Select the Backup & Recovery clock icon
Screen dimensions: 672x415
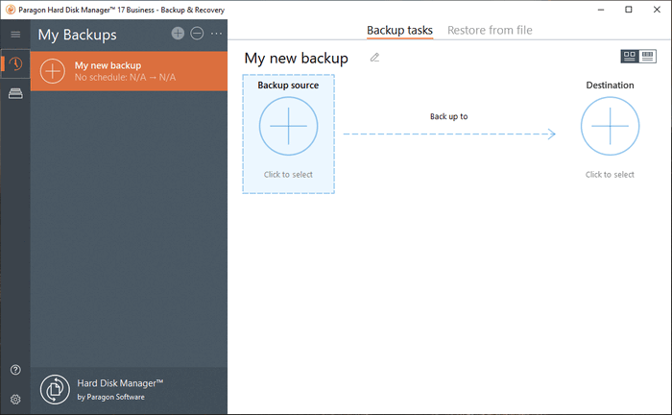coord(15,64)
